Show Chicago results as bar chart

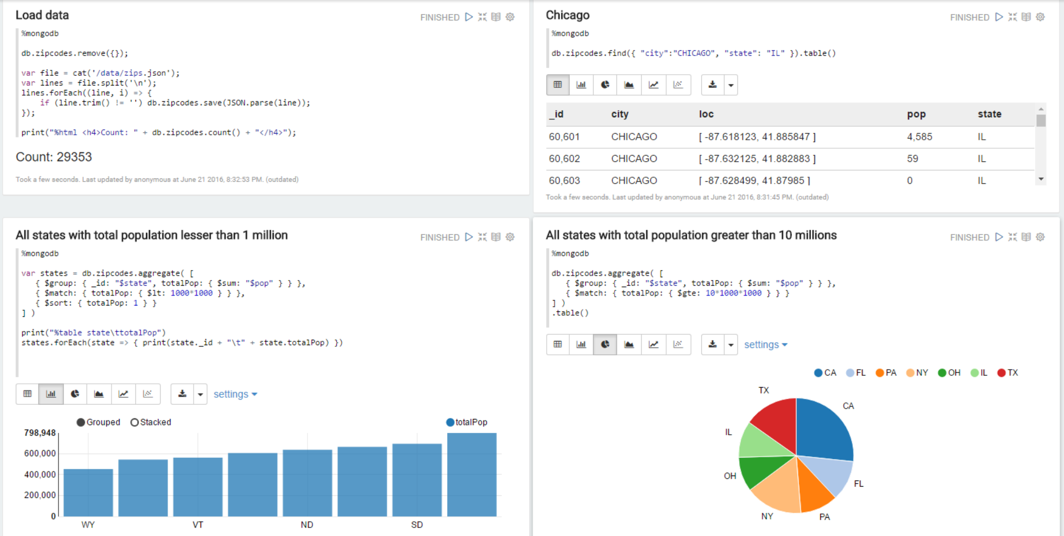(581, 85)
